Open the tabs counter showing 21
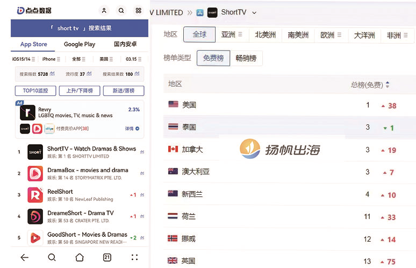416x268 pixels. [x=107, y=257]
